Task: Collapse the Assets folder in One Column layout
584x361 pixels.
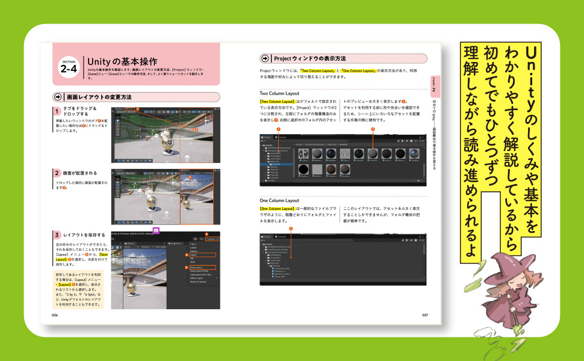Action: 262,245
